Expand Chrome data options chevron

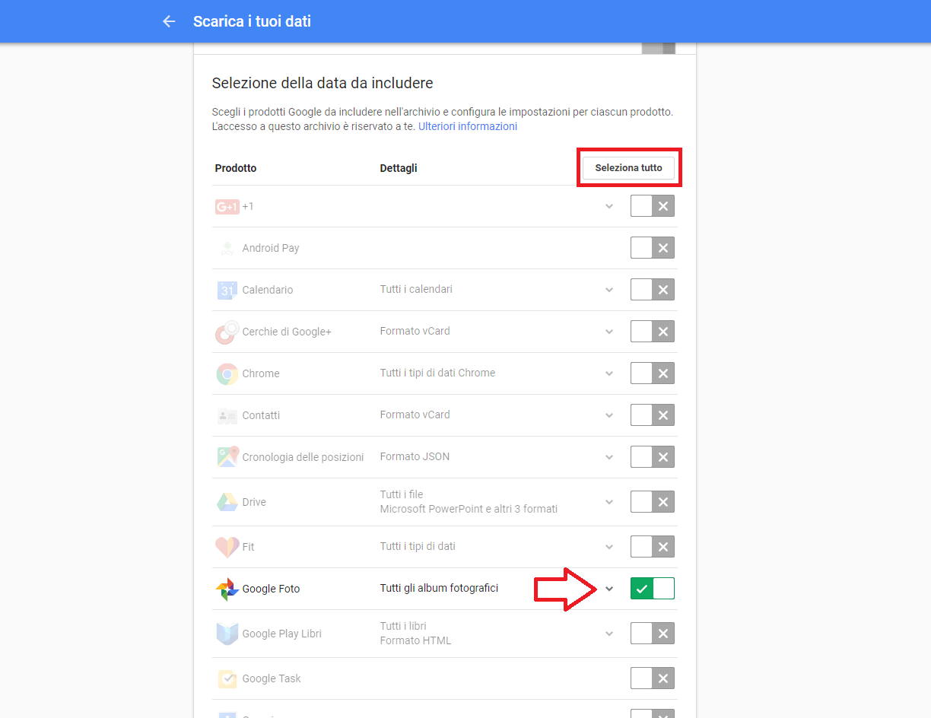609,373
